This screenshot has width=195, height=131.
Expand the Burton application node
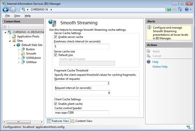pyautogui.click(x=19, y=50)
